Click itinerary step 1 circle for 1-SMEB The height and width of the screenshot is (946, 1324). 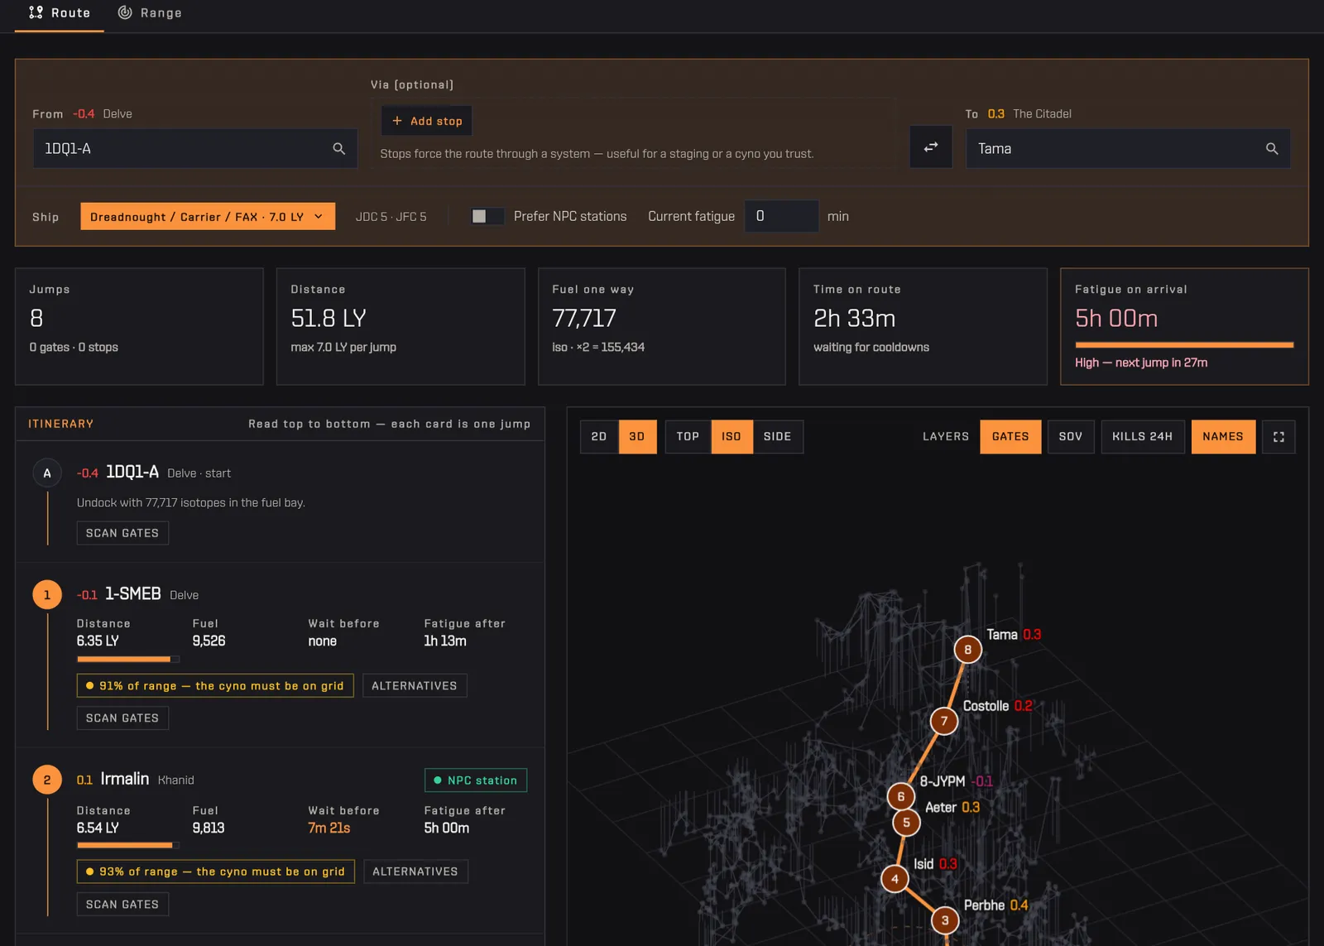pyautogui.click(x=47, y=595)
